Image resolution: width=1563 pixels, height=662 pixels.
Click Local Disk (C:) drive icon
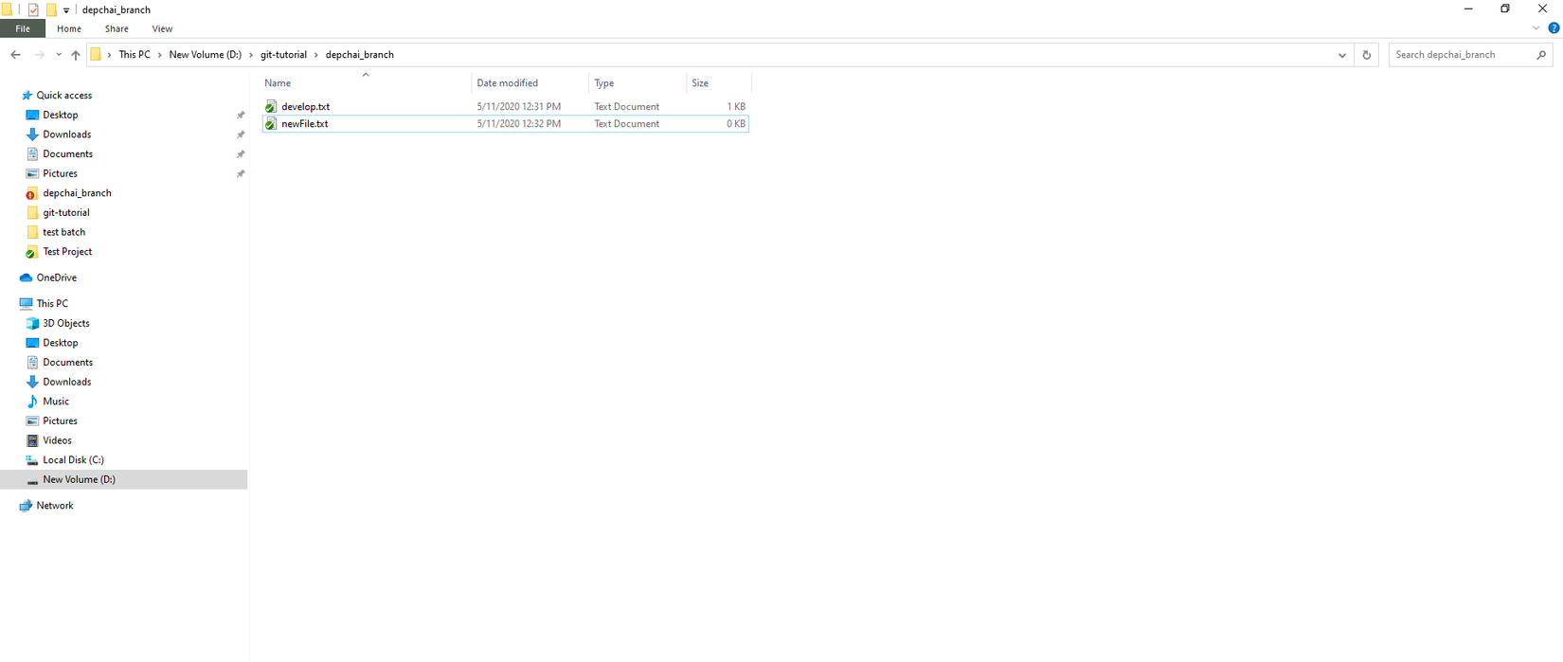[x=32, y=460]
